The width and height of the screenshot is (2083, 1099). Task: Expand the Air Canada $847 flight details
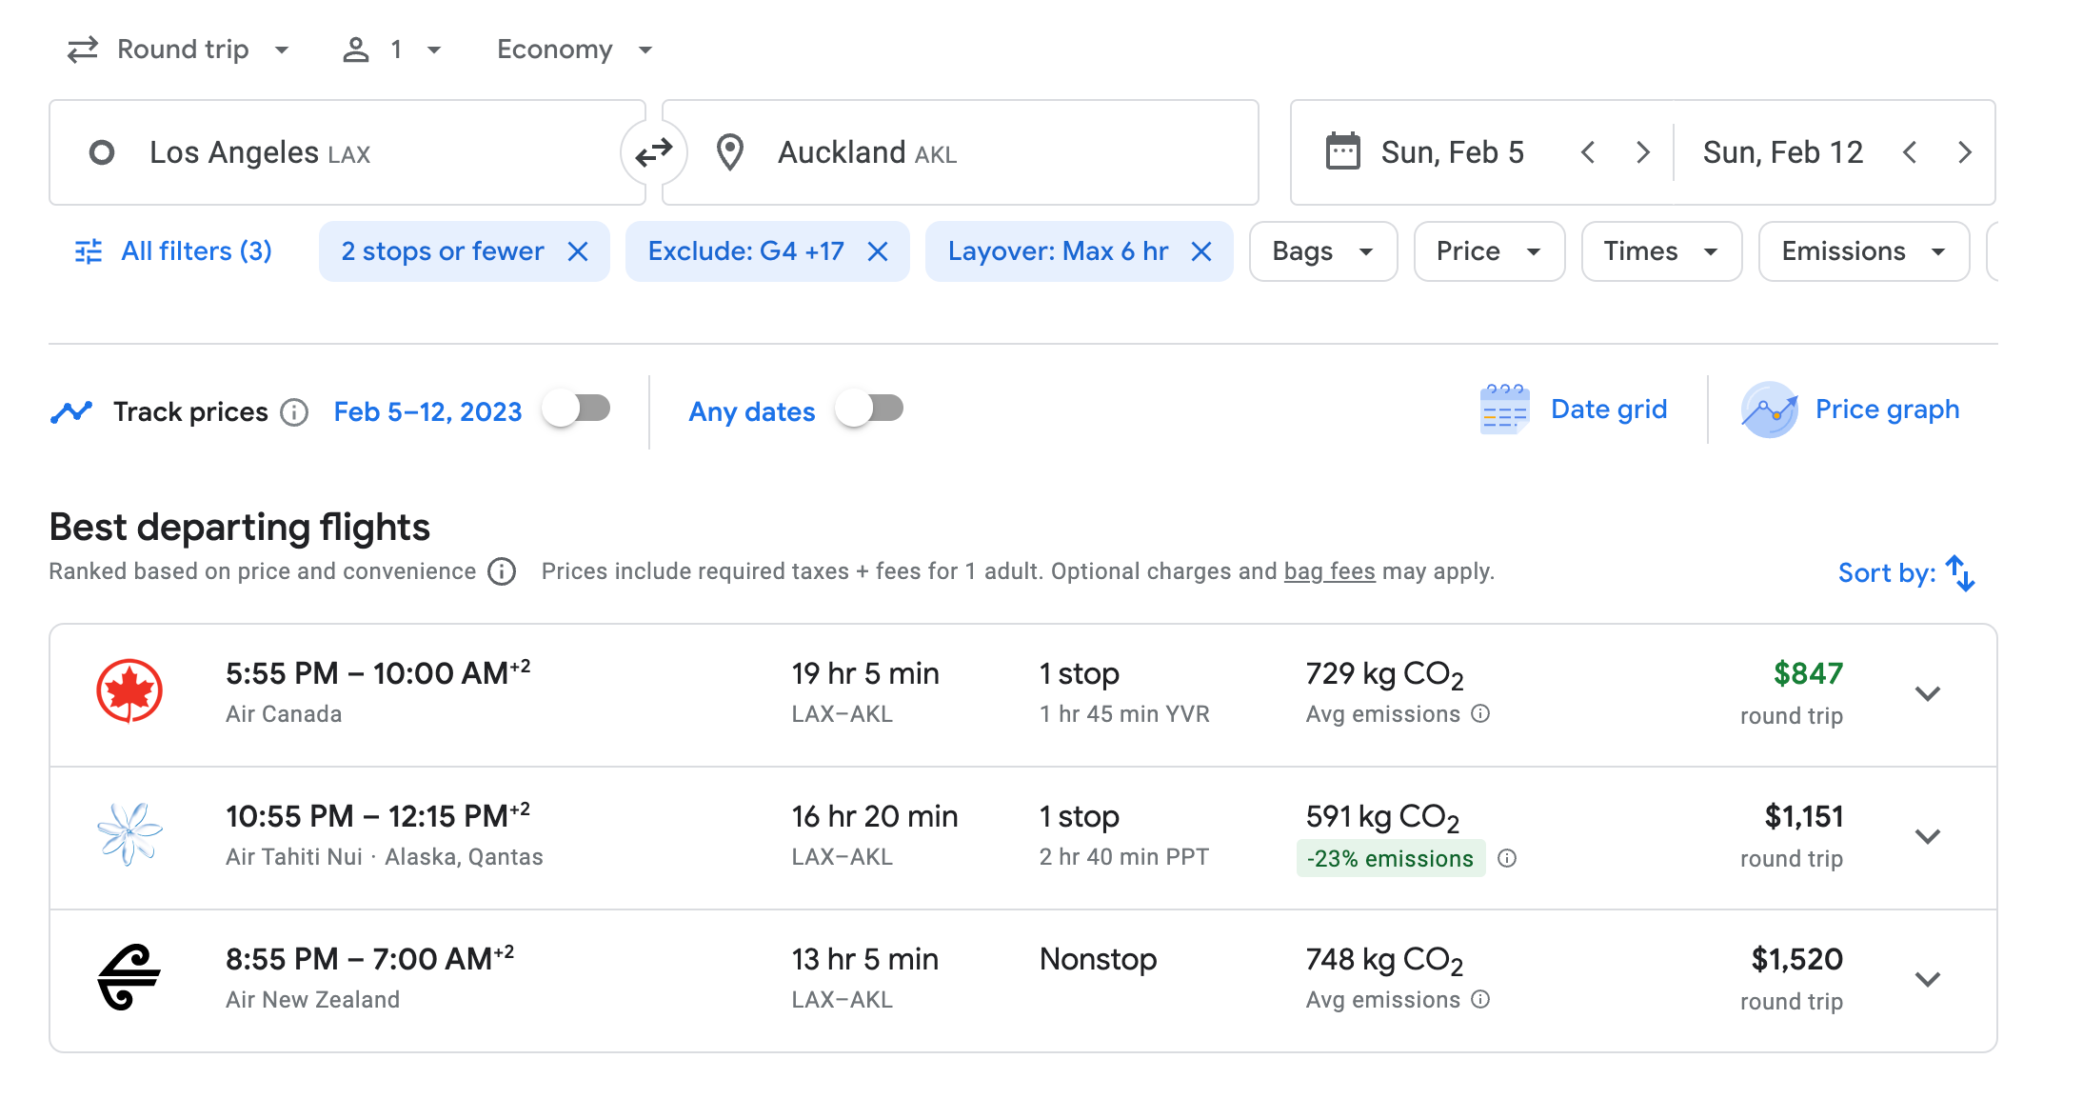(x=1928, y=693)
